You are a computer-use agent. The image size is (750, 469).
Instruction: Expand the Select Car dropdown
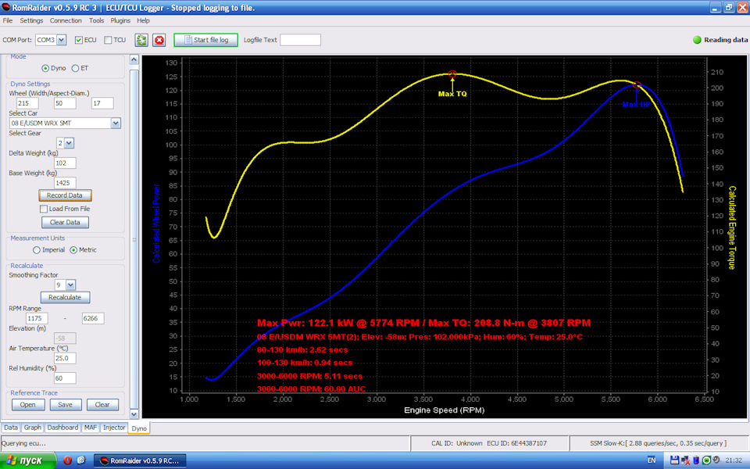click(x=116, y=123)
